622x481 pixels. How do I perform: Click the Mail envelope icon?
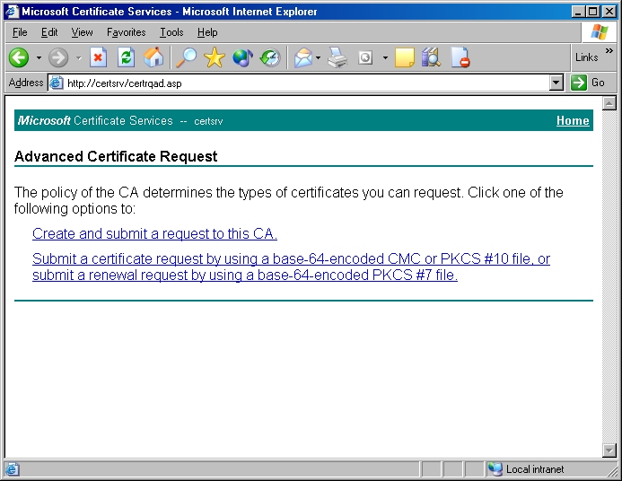pos(303,57)
